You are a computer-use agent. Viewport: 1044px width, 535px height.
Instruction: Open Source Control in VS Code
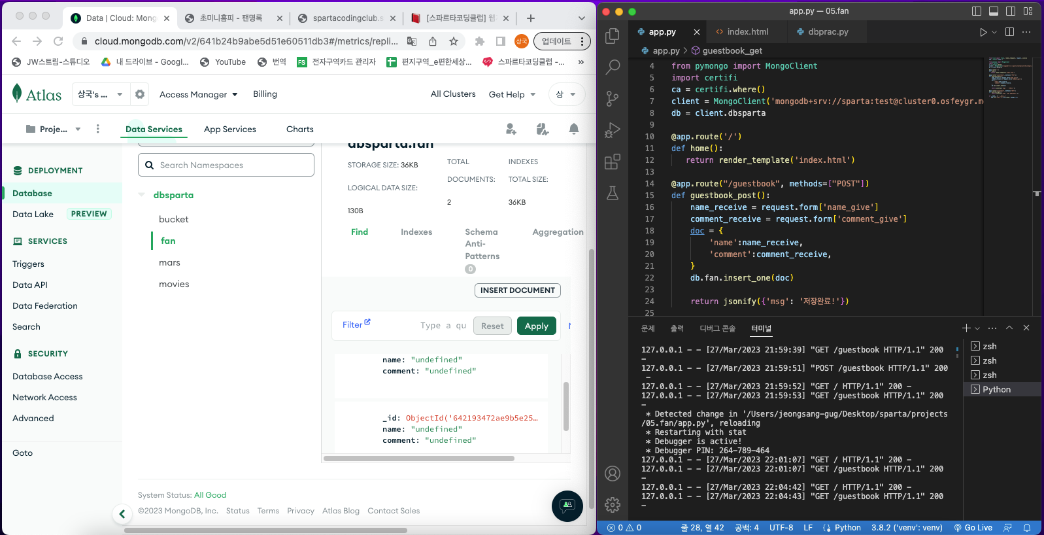coord(613,98)
